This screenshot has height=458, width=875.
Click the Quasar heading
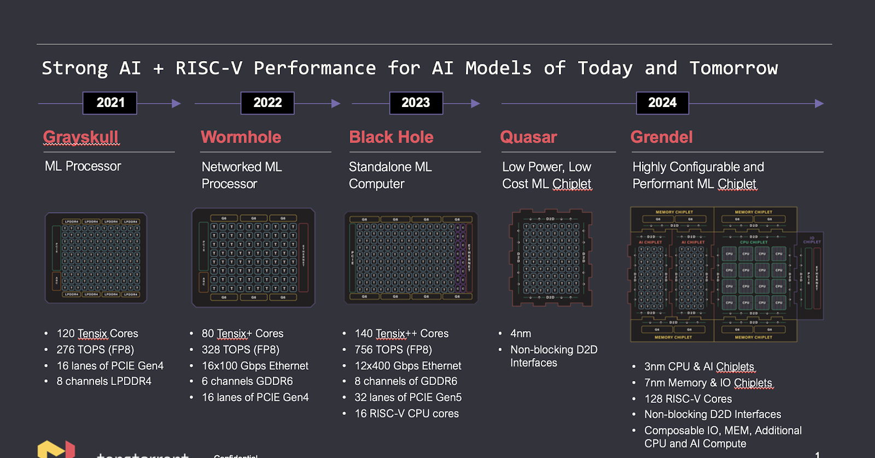pyautogui.click(x=528, y=138)
